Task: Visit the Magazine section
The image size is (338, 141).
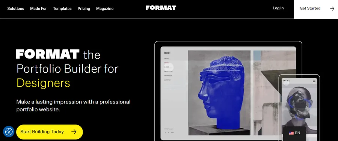Action: pos(105,9)
